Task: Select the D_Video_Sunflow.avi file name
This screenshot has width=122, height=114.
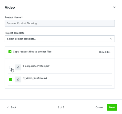Action: tap(35, 78)
